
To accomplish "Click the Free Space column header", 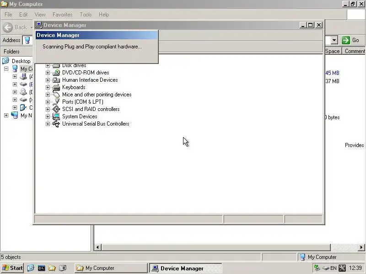I will point(334,51).
